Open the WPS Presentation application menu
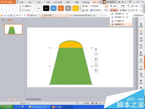This screenshot has height=109, width=145. click(8, 2)
